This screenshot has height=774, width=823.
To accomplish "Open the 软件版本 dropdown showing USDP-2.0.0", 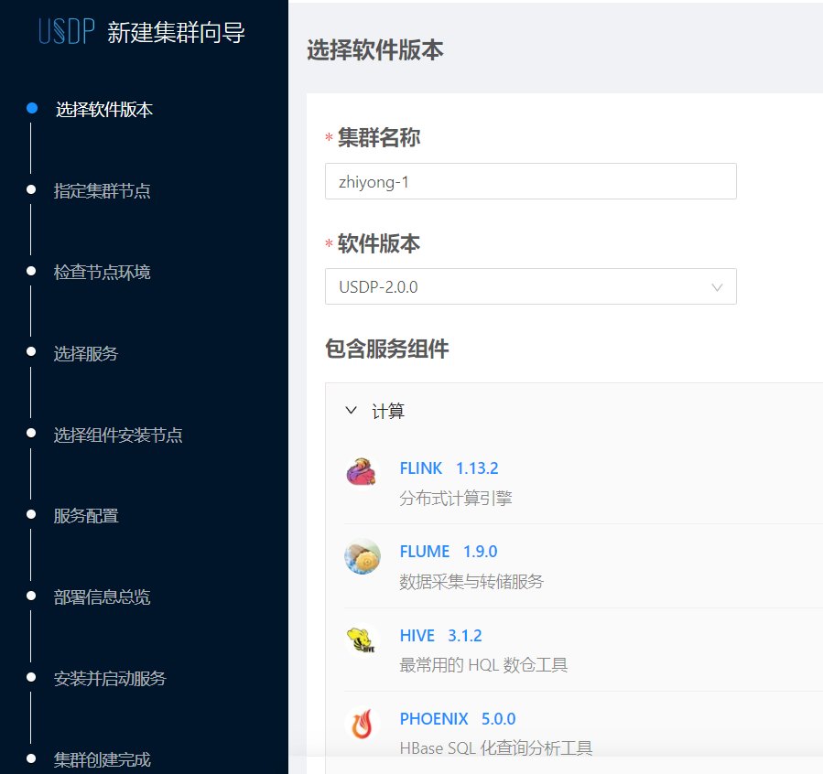I will point(531,286).
